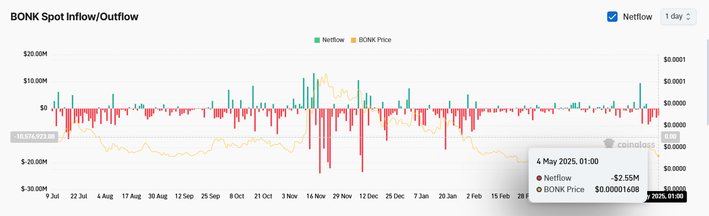Click the 3 Nov date label
Viewport: 709px width, 216px height.
point(289,197)
